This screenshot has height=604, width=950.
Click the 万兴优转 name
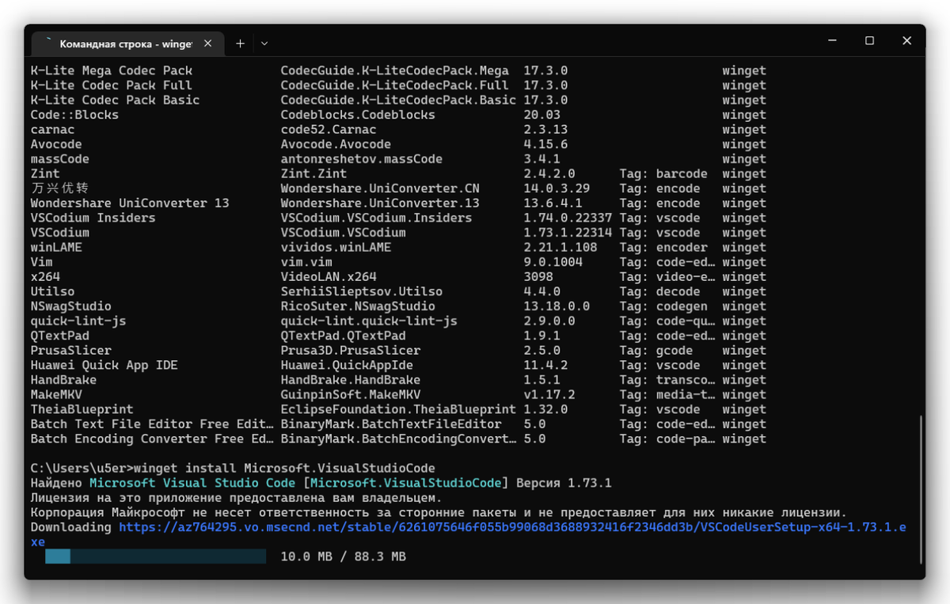[59, 188]
